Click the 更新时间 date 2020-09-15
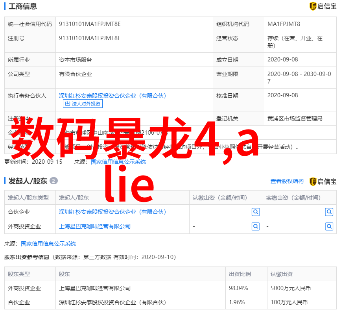This screenshot has width=341, height=311. point(47,162)
